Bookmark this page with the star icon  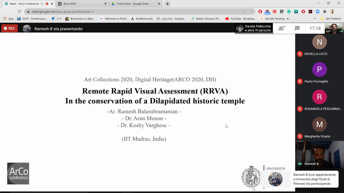(x=251, y=12)
